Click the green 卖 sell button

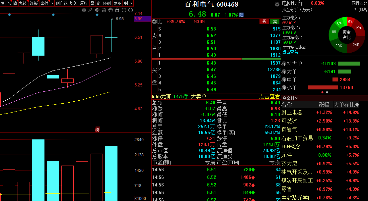click(x=275, y=22)
